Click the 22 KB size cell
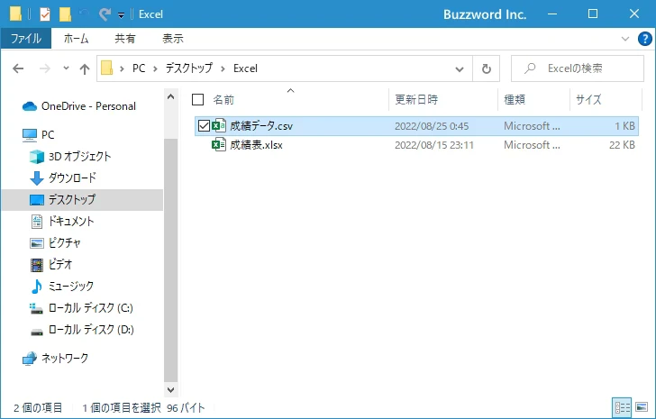Image resolution: width=656 pixels, height=419 pixels. coord(622,145)
